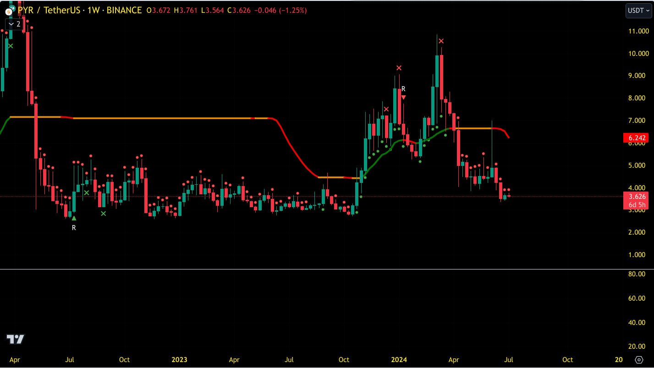Click the closing price value C3.626
The width and height of the screenshot is (654, 368).
(x=239, y=10)
